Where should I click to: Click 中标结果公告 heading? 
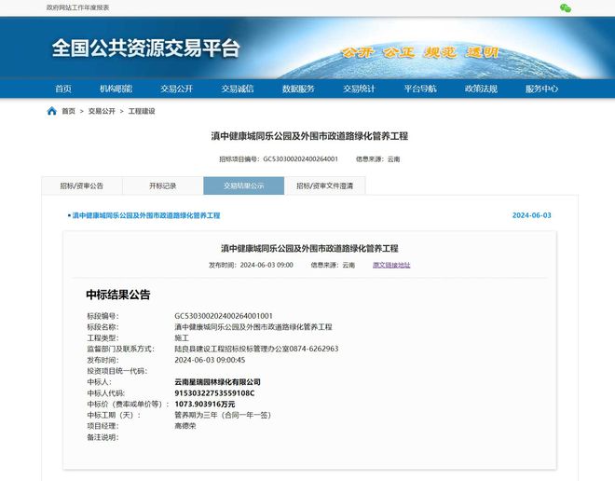118,295
